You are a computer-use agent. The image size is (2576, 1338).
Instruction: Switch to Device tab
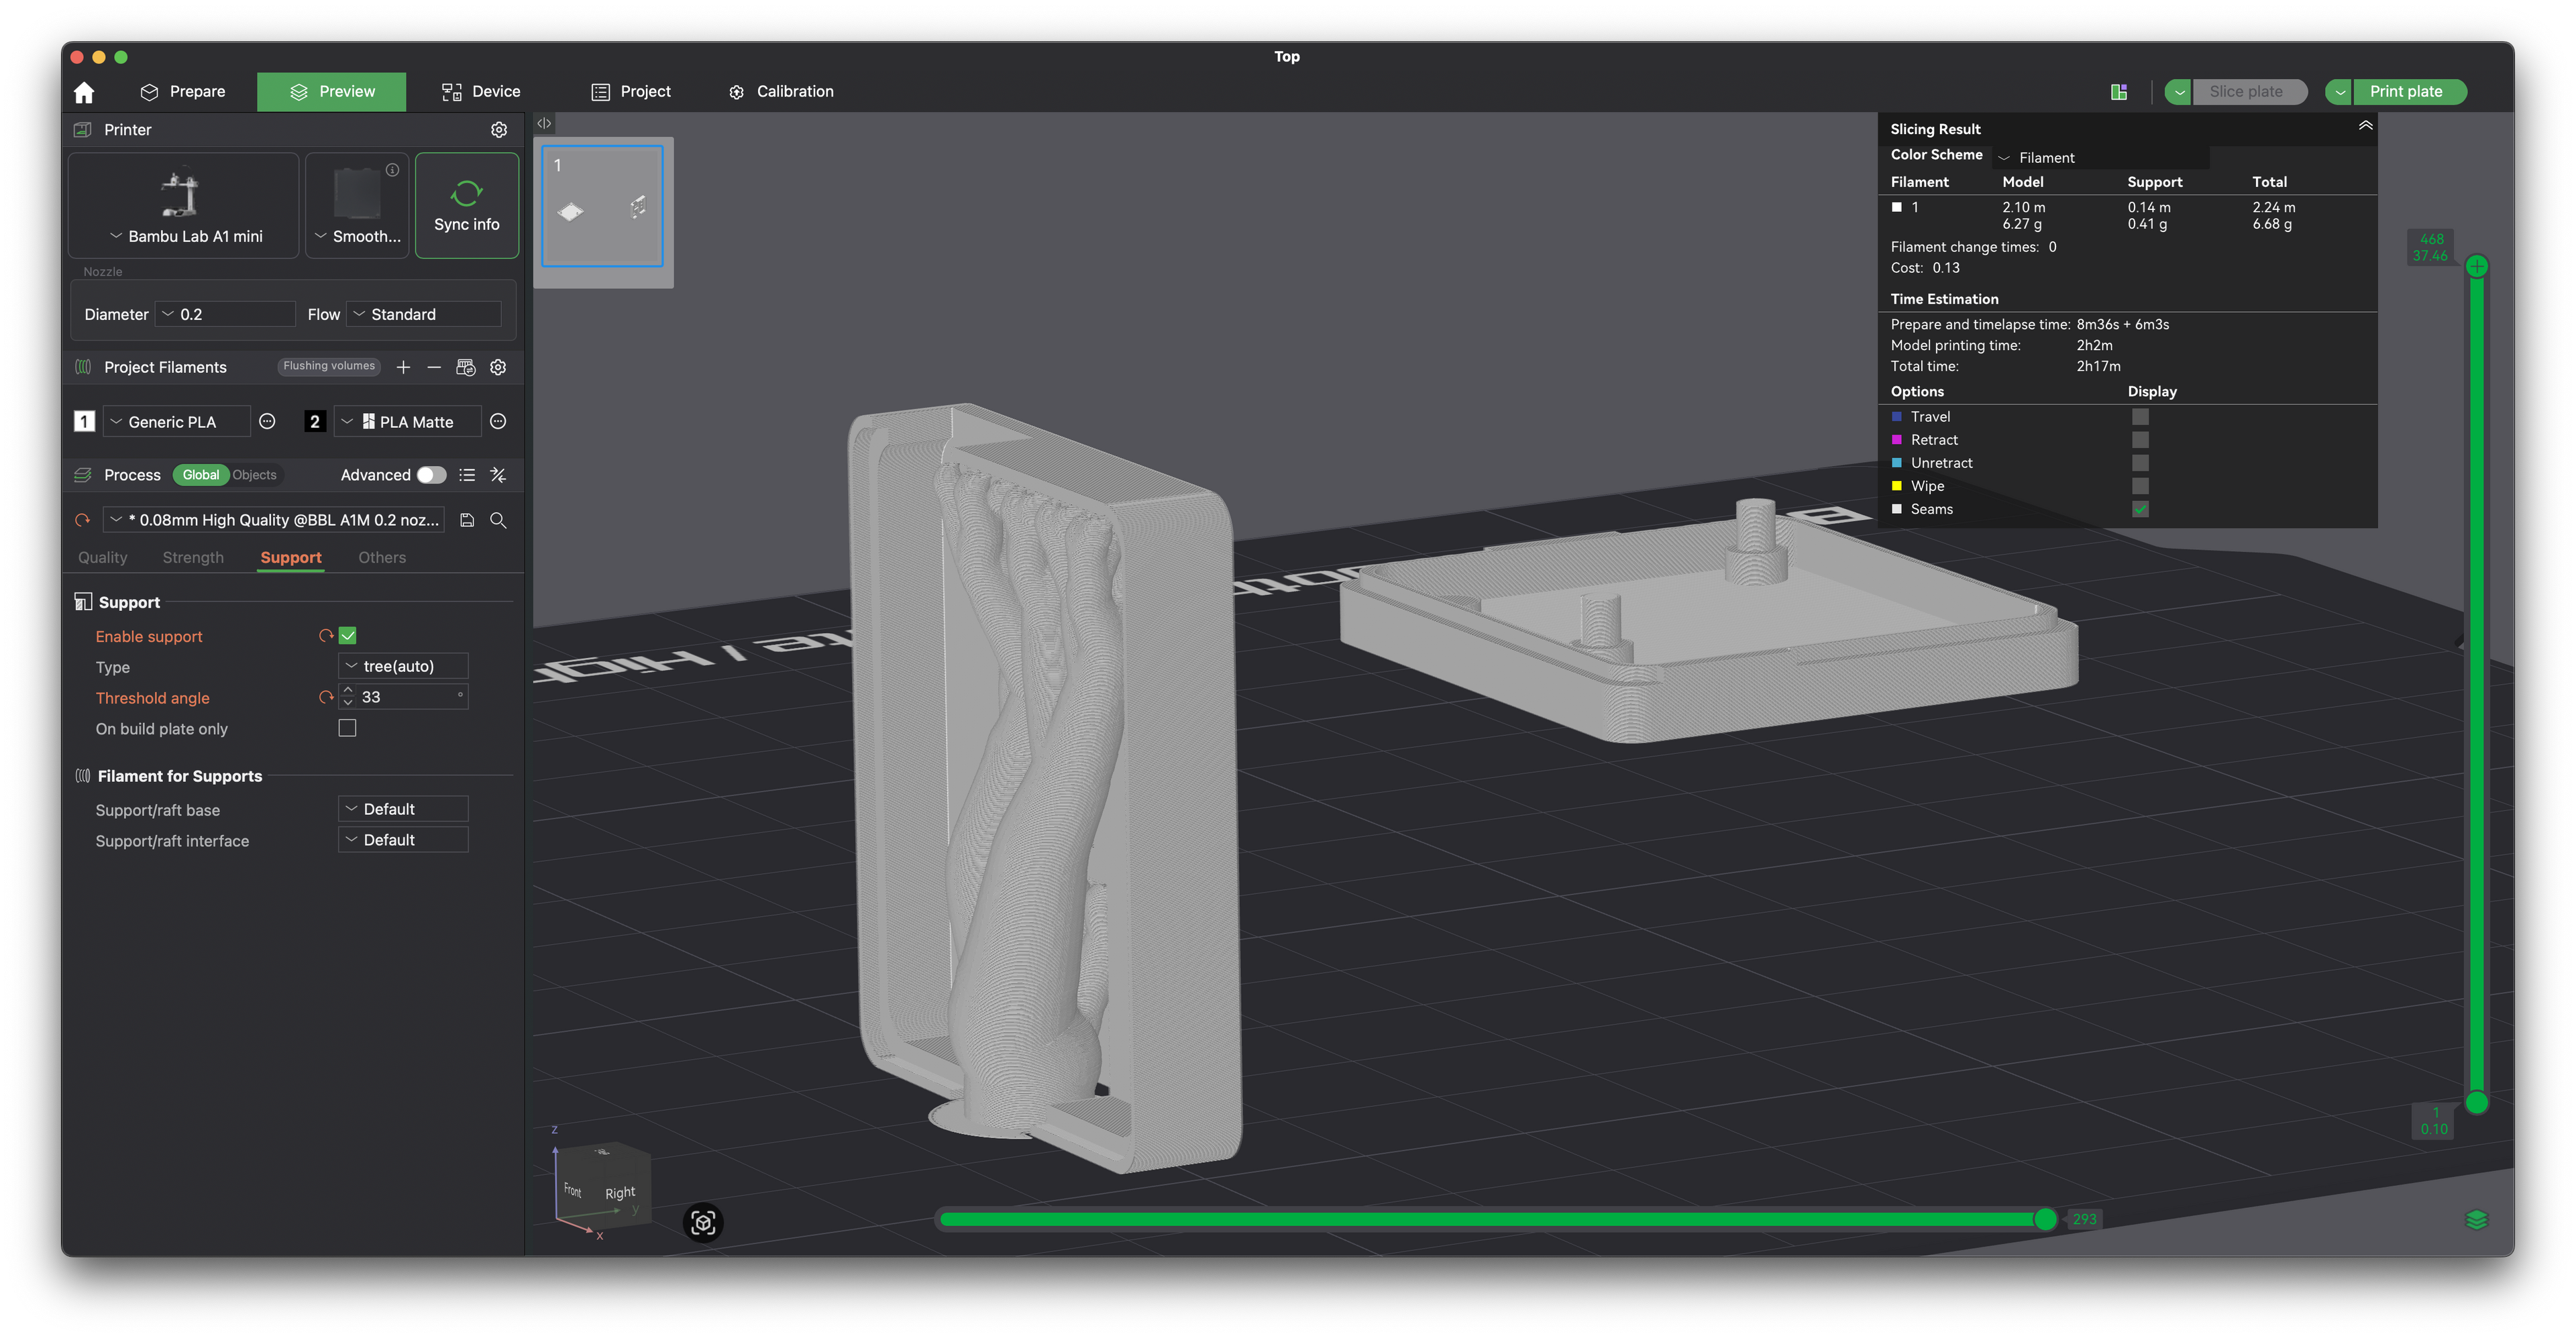pyautogui.click(x=481, y=92)
